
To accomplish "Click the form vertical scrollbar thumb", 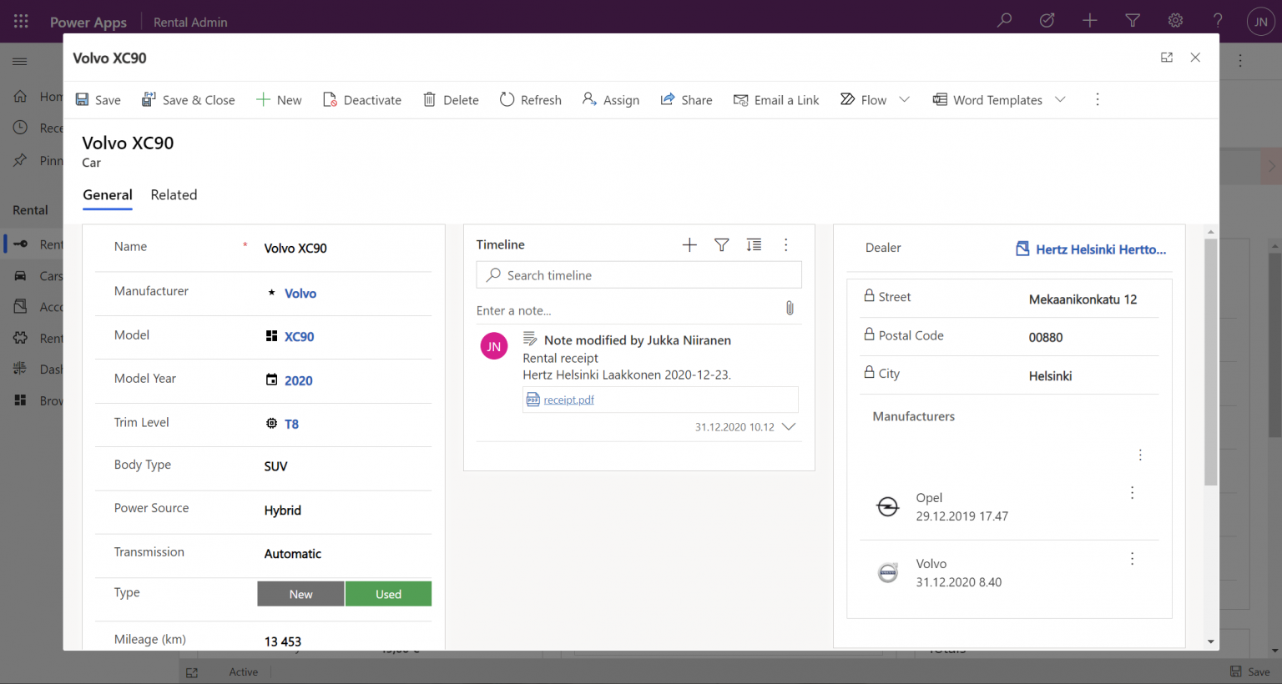I will [1211, 362].
